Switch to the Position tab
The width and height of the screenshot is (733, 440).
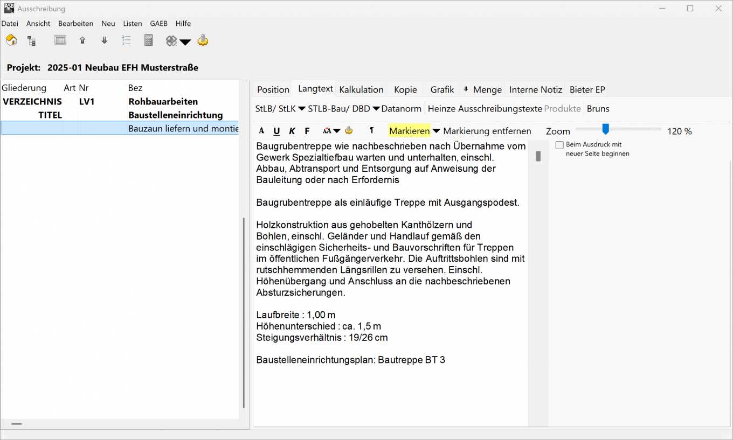273,89
